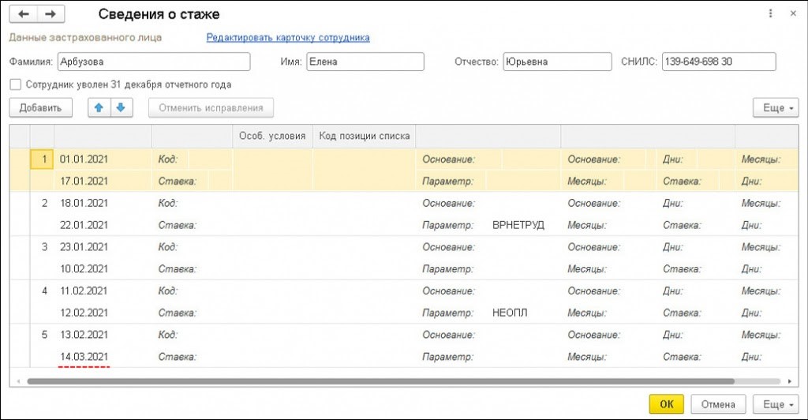Click the 'Имя' field containing Елена
This screenshot has width=808, height=420.
point(365,62)
